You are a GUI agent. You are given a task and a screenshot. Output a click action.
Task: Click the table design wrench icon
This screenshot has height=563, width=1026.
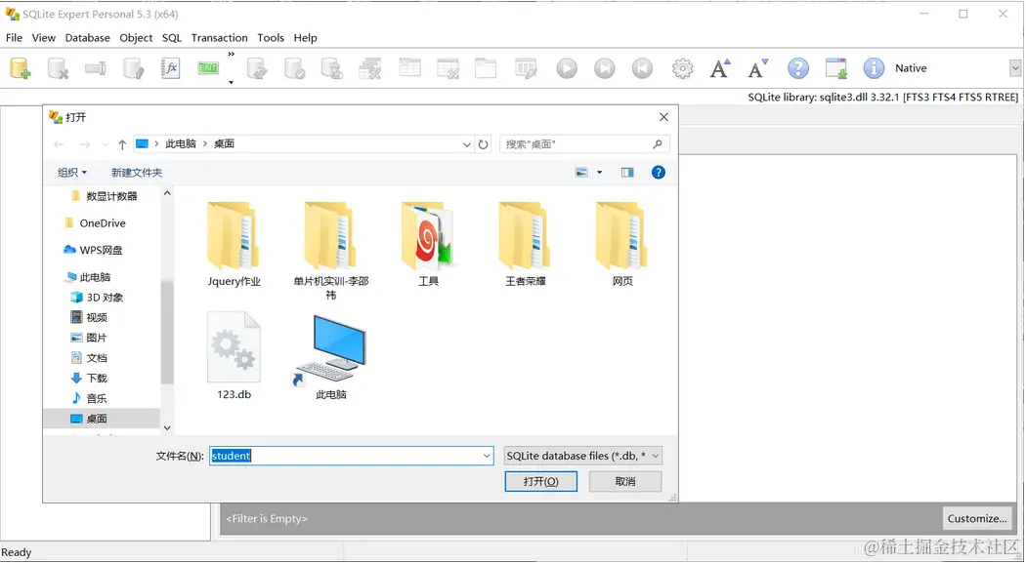point(526,68)
